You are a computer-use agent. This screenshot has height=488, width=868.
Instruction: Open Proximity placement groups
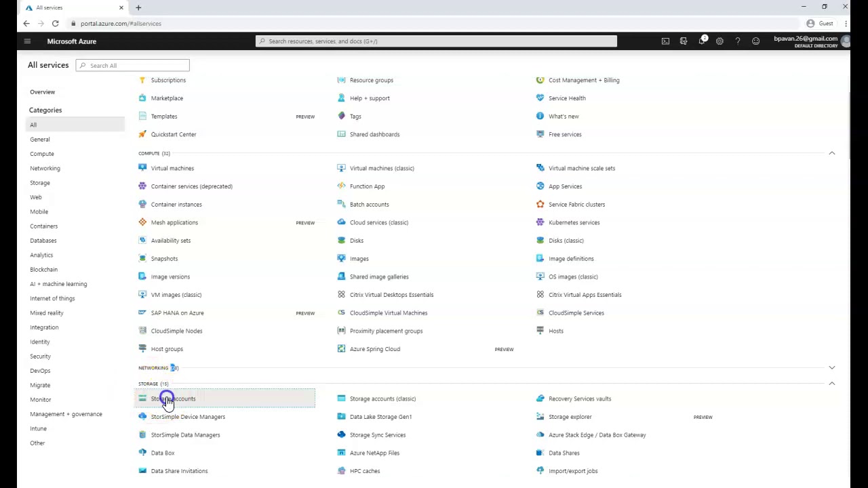[x=386, y=331]
